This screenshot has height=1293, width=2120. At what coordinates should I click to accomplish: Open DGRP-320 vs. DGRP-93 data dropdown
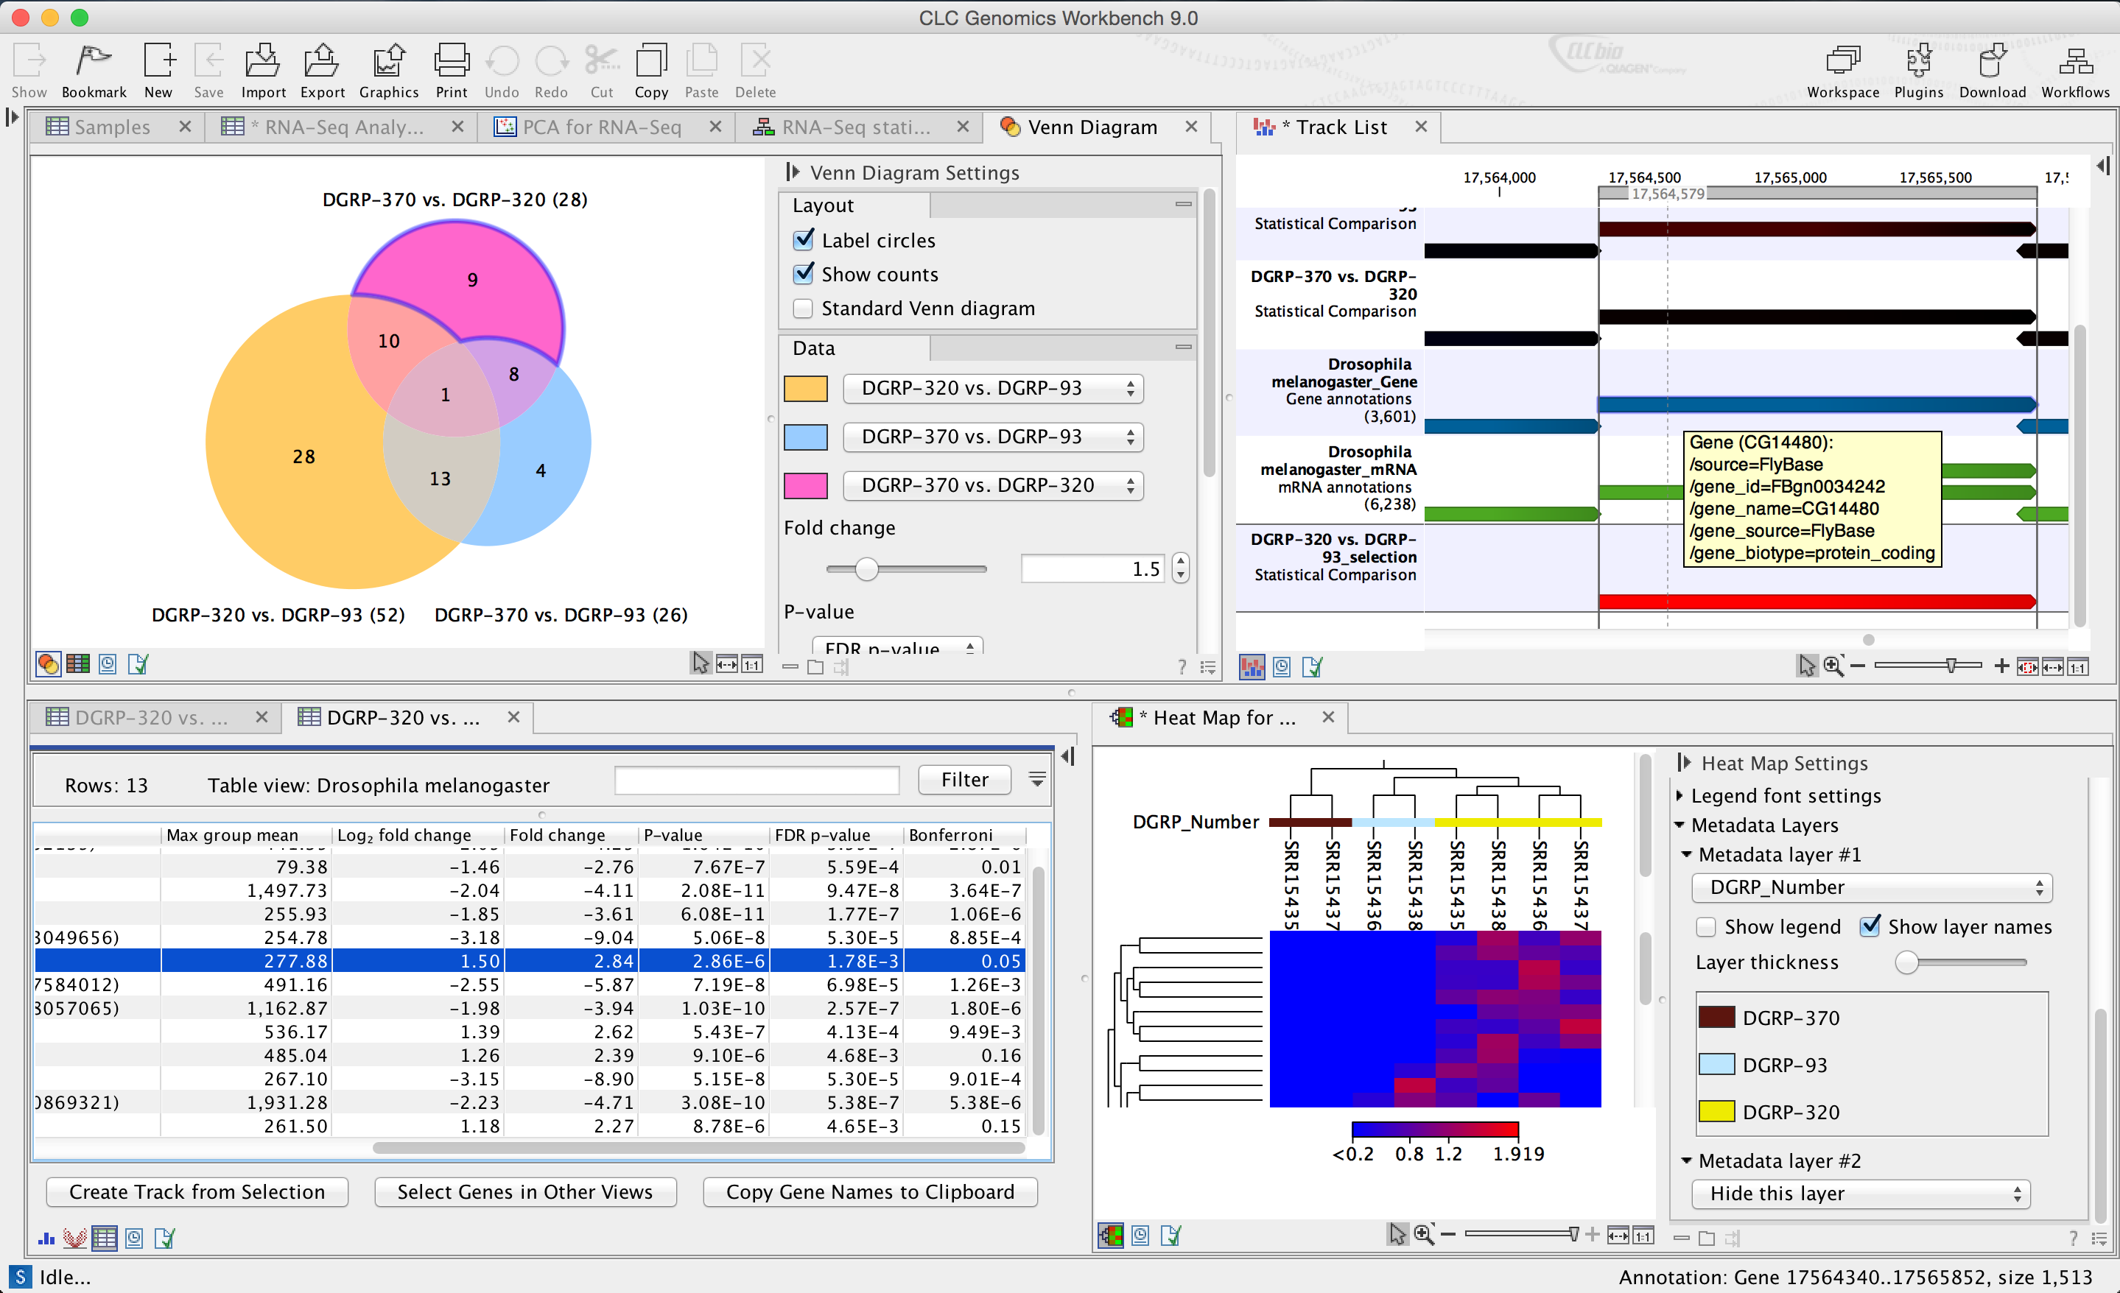[x=993, y=388]
